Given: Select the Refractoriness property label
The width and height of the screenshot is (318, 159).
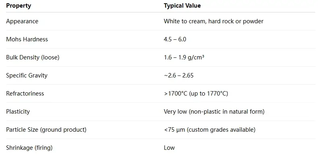Looking at the screenshot, I should pos(25,94).
